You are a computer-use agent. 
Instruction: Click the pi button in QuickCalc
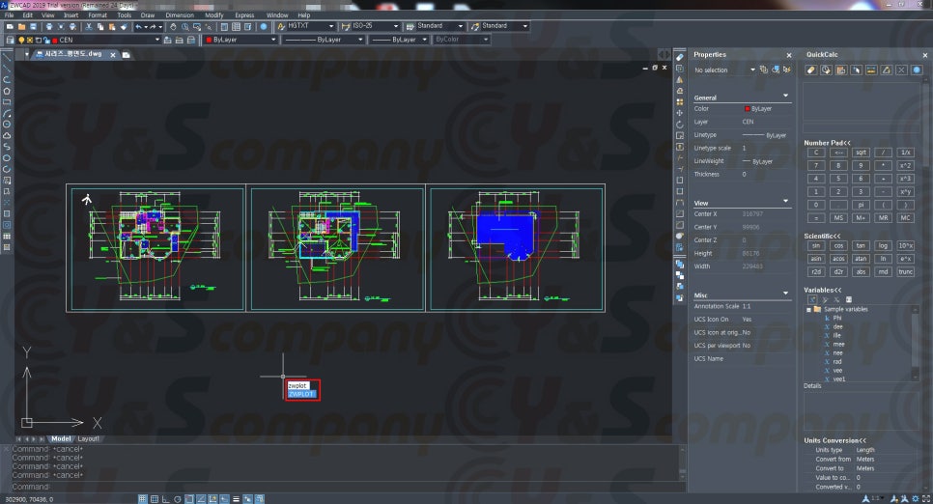click(x=861, y=205)
